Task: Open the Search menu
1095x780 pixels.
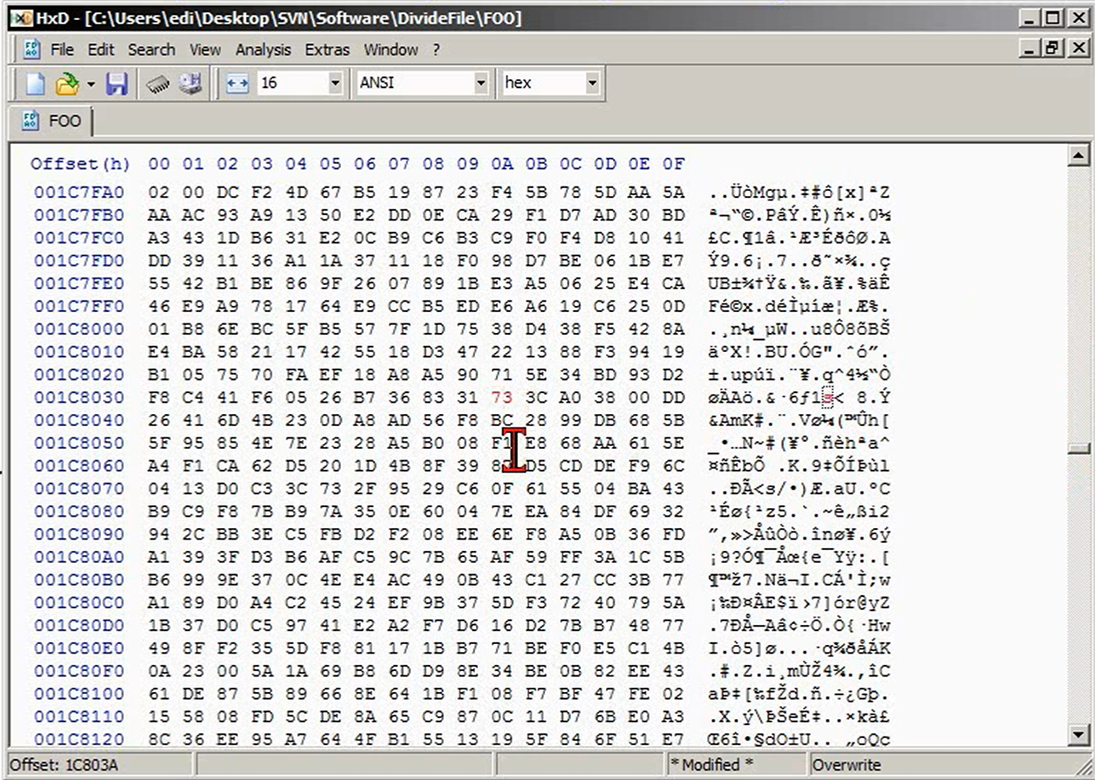Action: pos(152,50)
